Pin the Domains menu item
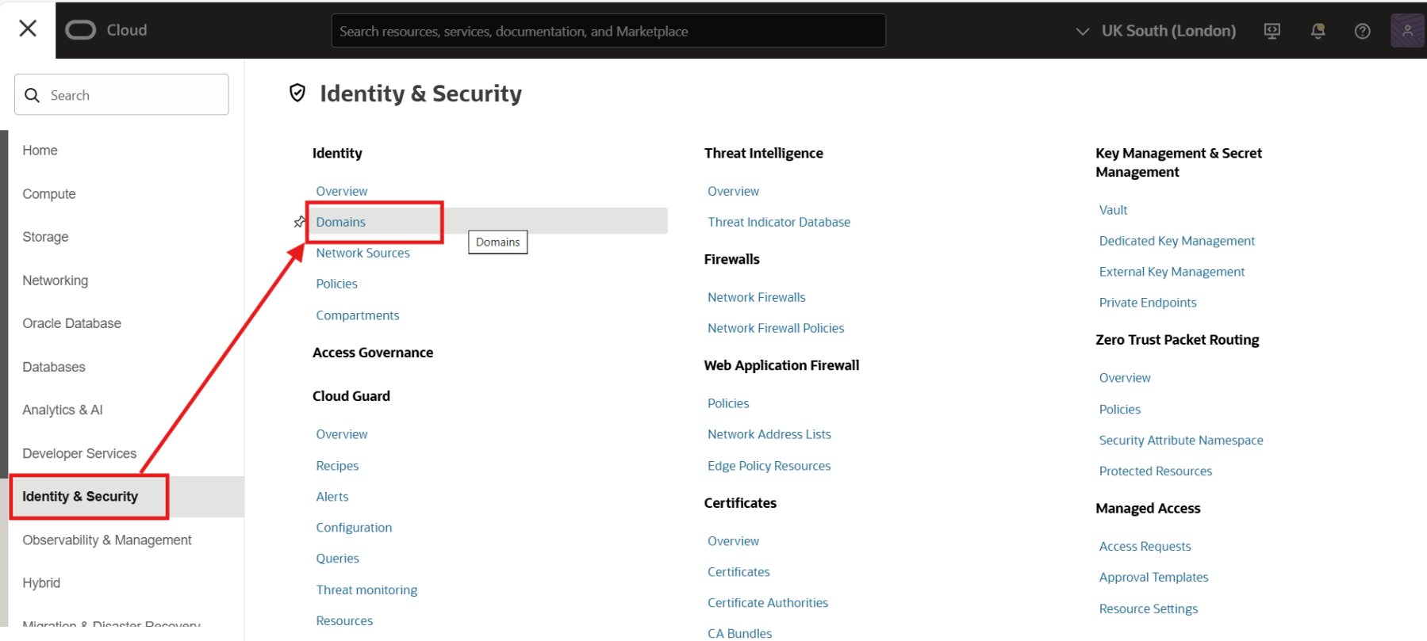 point(299,222)
